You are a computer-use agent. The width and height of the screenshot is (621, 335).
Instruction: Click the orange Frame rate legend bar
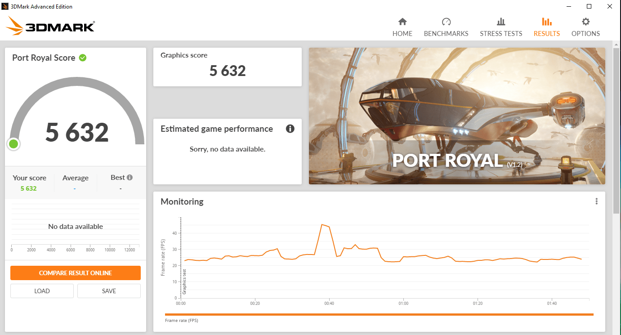point(379,315)
